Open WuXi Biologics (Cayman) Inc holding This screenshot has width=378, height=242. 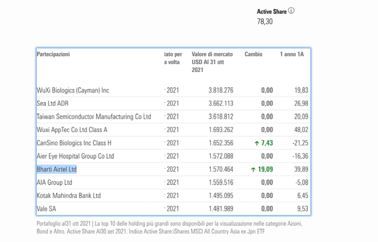[73, 90]
